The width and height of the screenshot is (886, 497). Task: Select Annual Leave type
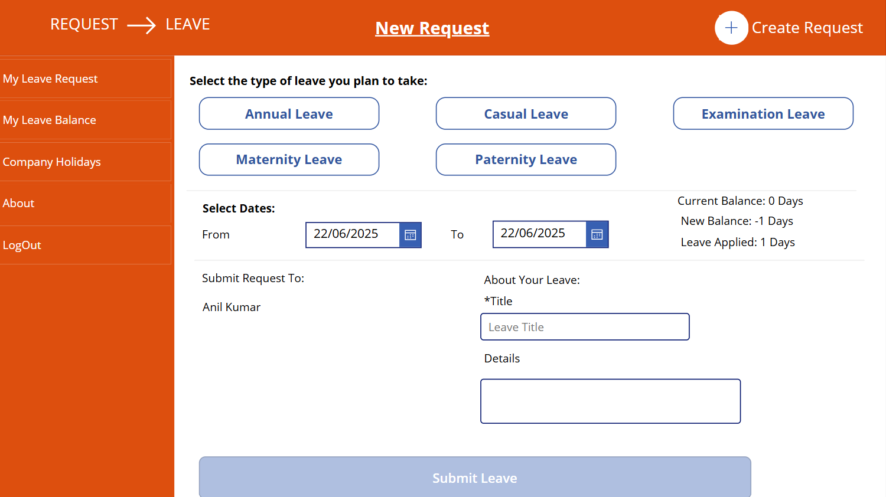coord(289,113)
